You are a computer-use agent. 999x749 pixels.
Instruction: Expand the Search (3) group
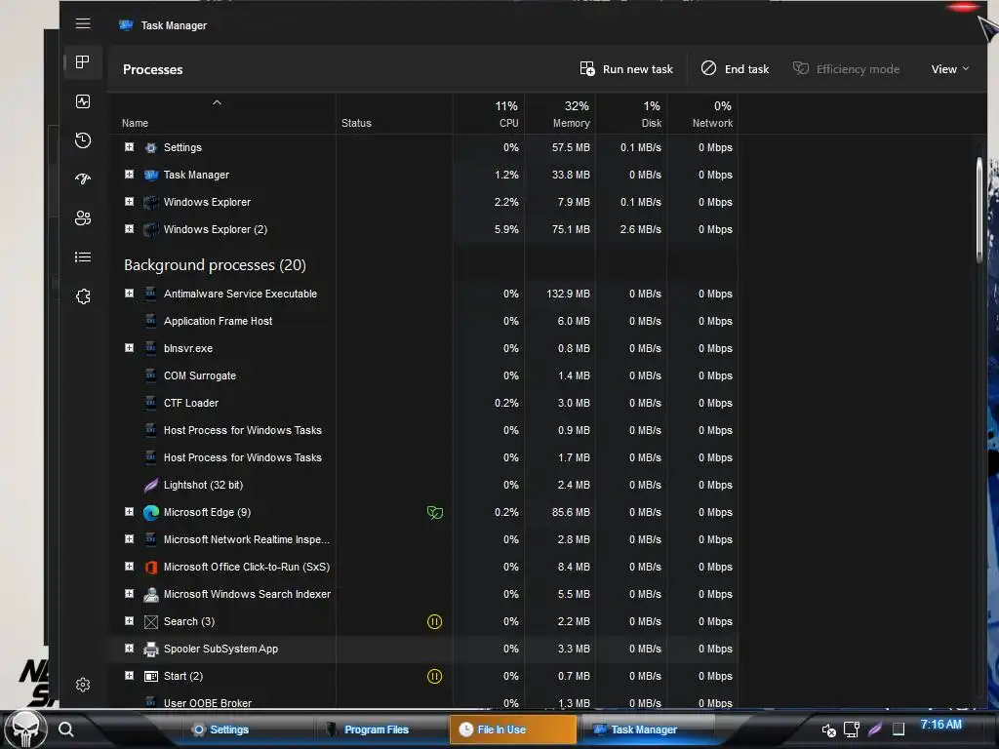[x=130, y=621]
